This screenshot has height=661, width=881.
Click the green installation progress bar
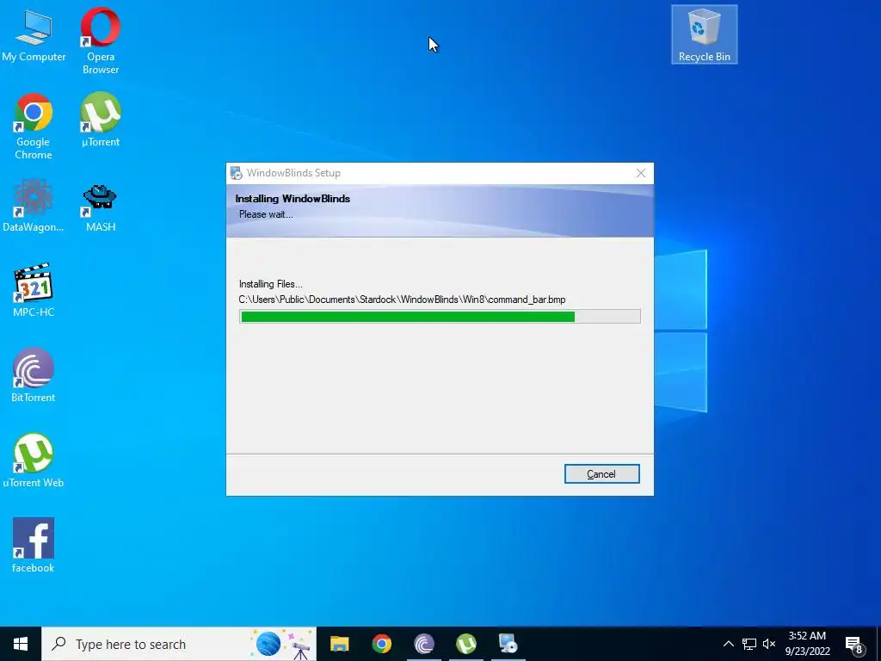440,317
